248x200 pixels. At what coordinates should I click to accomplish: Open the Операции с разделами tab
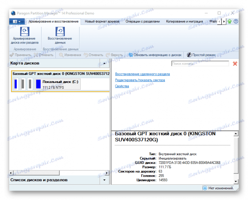click(x=143, y=21)
